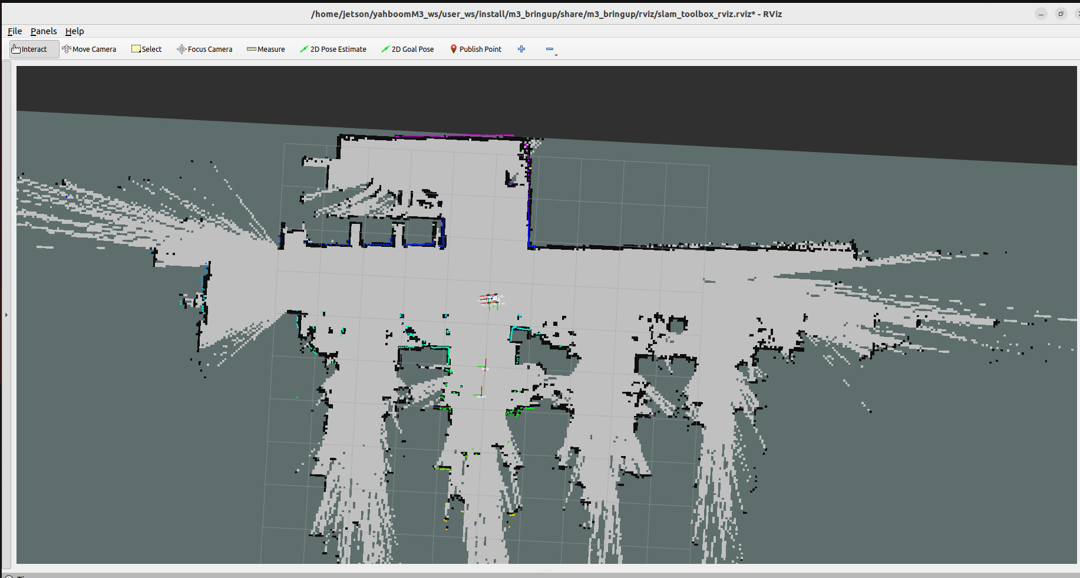The image size is (1080, 578).
Task: Activate the Move Camera tool
Action: (x=89, y=49)
